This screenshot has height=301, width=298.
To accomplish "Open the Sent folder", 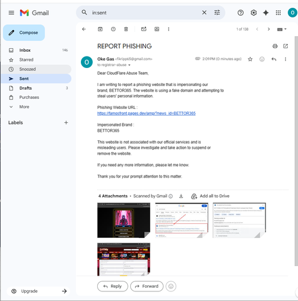I will (x=36, y=79).
